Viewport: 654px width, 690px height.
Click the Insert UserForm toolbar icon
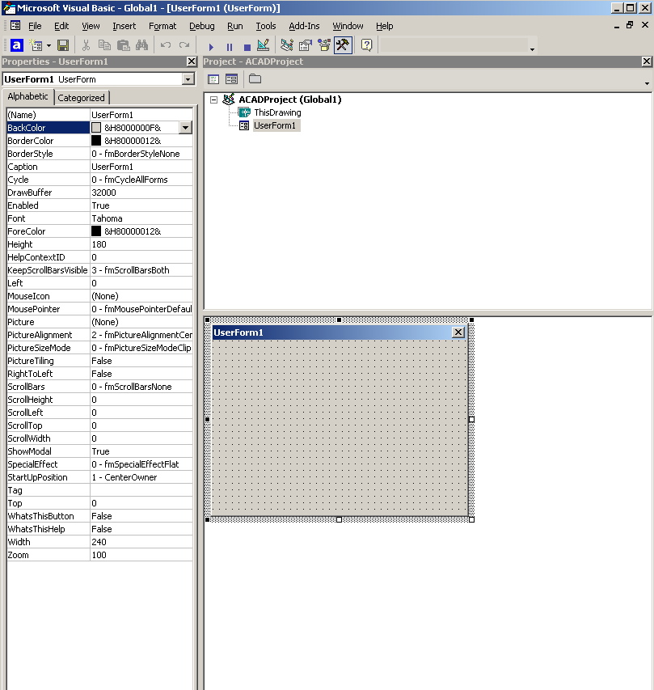click(36, 45)
